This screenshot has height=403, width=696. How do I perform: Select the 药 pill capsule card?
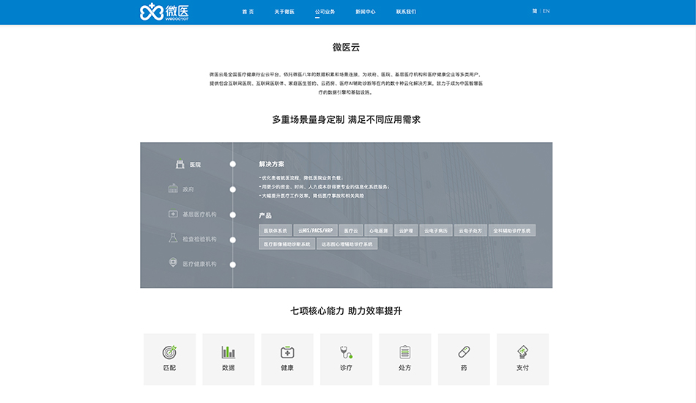click(464, 358)
